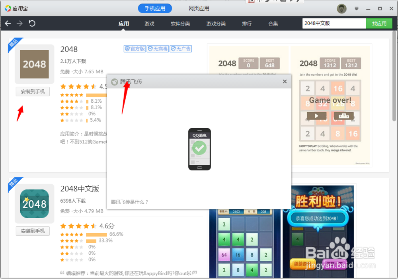The height and width of the screenshot is (279, 398).
Task: Click the 无病毒 shield badge
Action: [x=158, y=49]
